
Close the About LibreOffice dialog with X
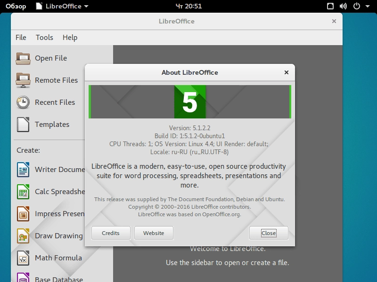tap(287, 72)
